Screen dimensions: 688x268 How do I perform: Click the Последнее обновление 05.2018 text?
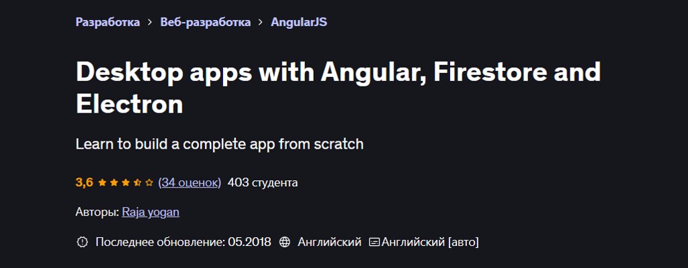183,242
